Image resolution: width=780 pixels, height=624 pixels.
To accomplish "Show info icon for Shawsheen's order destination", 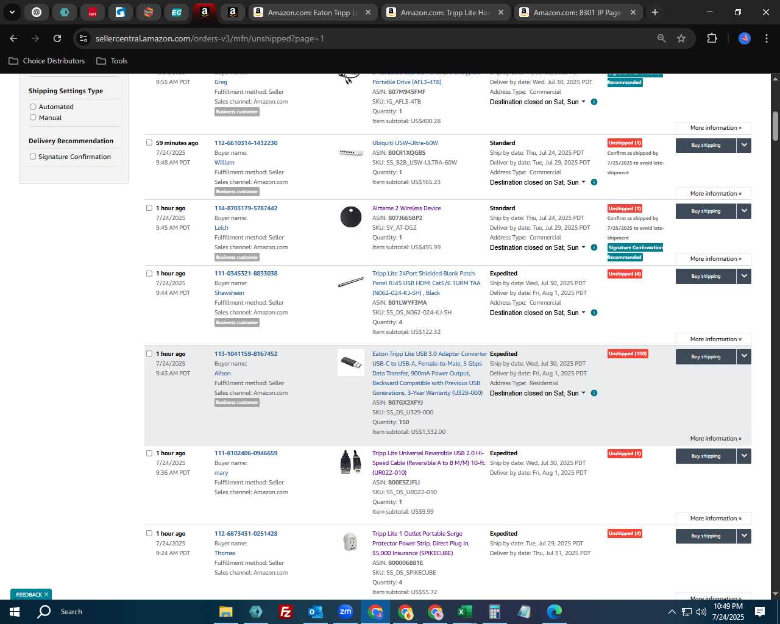I will click(x=594, y=313).
